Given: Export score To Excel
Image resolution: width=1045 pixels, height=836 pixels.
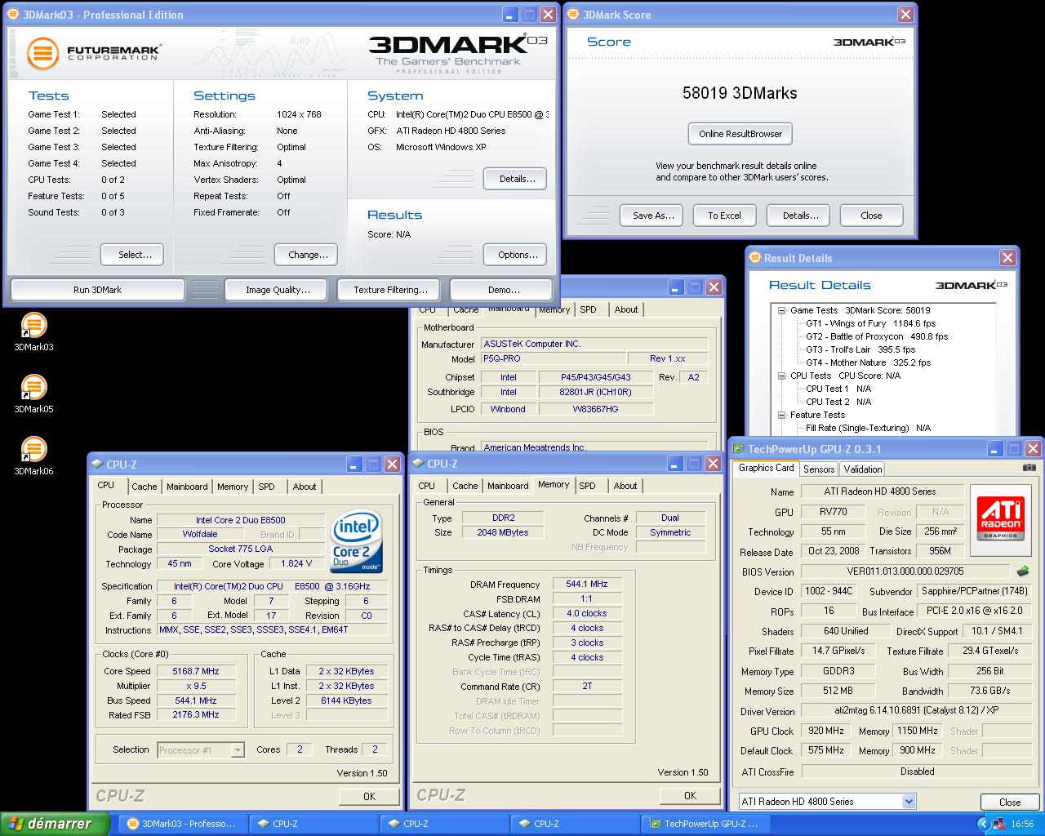Looking at the screenshot, I should click(725, 216).
